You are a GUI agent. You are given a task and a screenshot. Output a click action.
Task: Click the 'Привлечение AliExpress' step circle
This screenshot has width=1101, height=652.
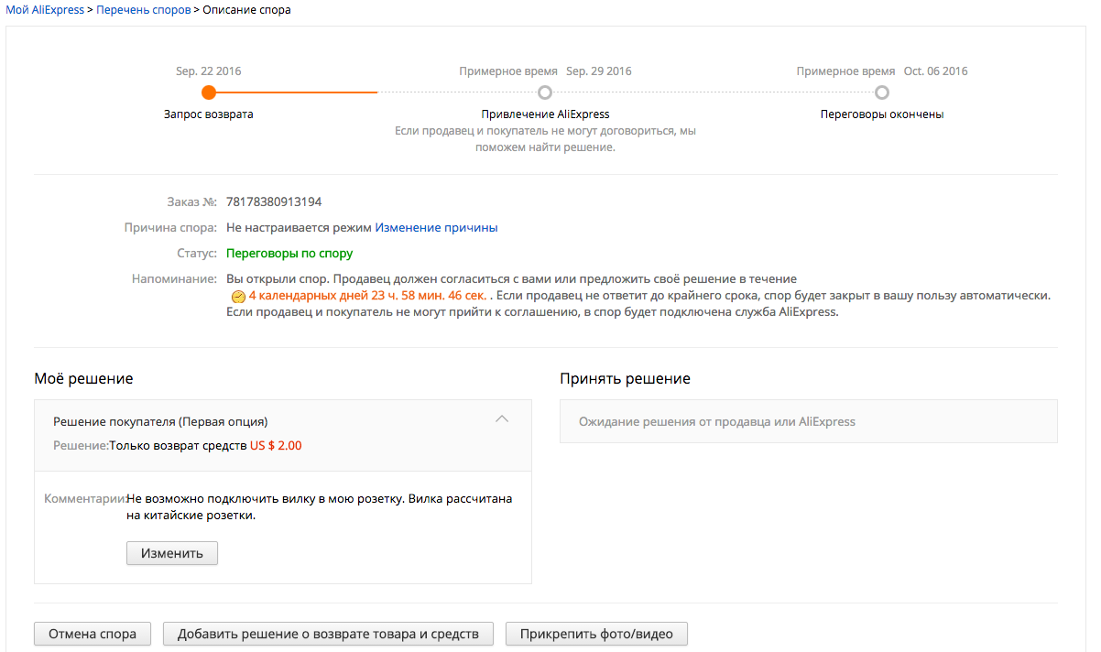(x=545, y=92)
